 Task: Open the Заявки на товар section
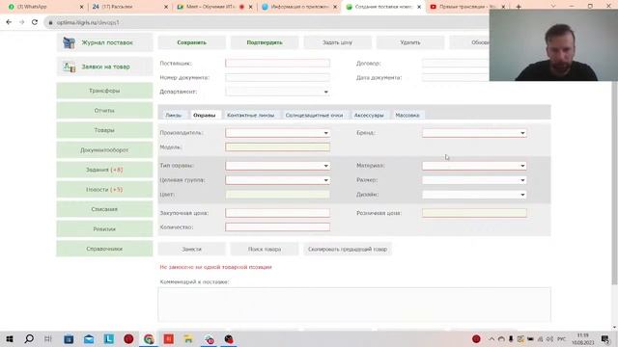[104, 67]
